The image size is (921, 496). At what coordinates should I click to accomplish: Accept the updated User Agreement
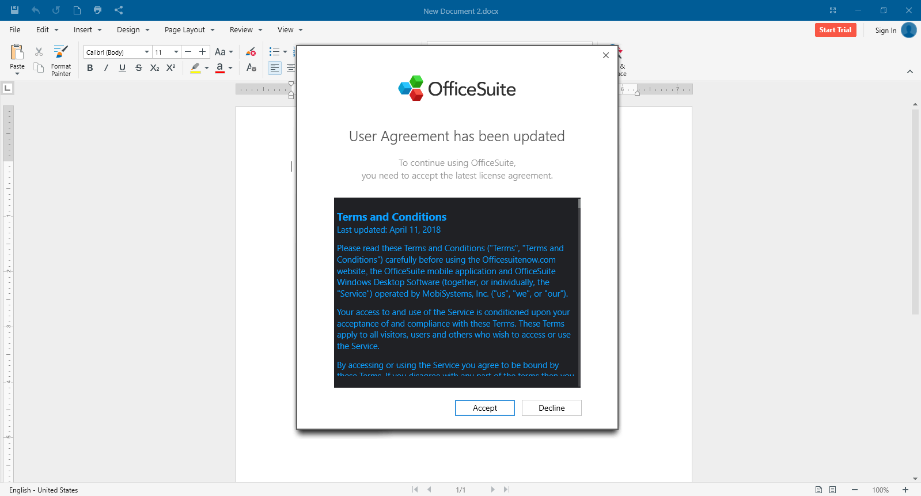(x=485, y=408)
